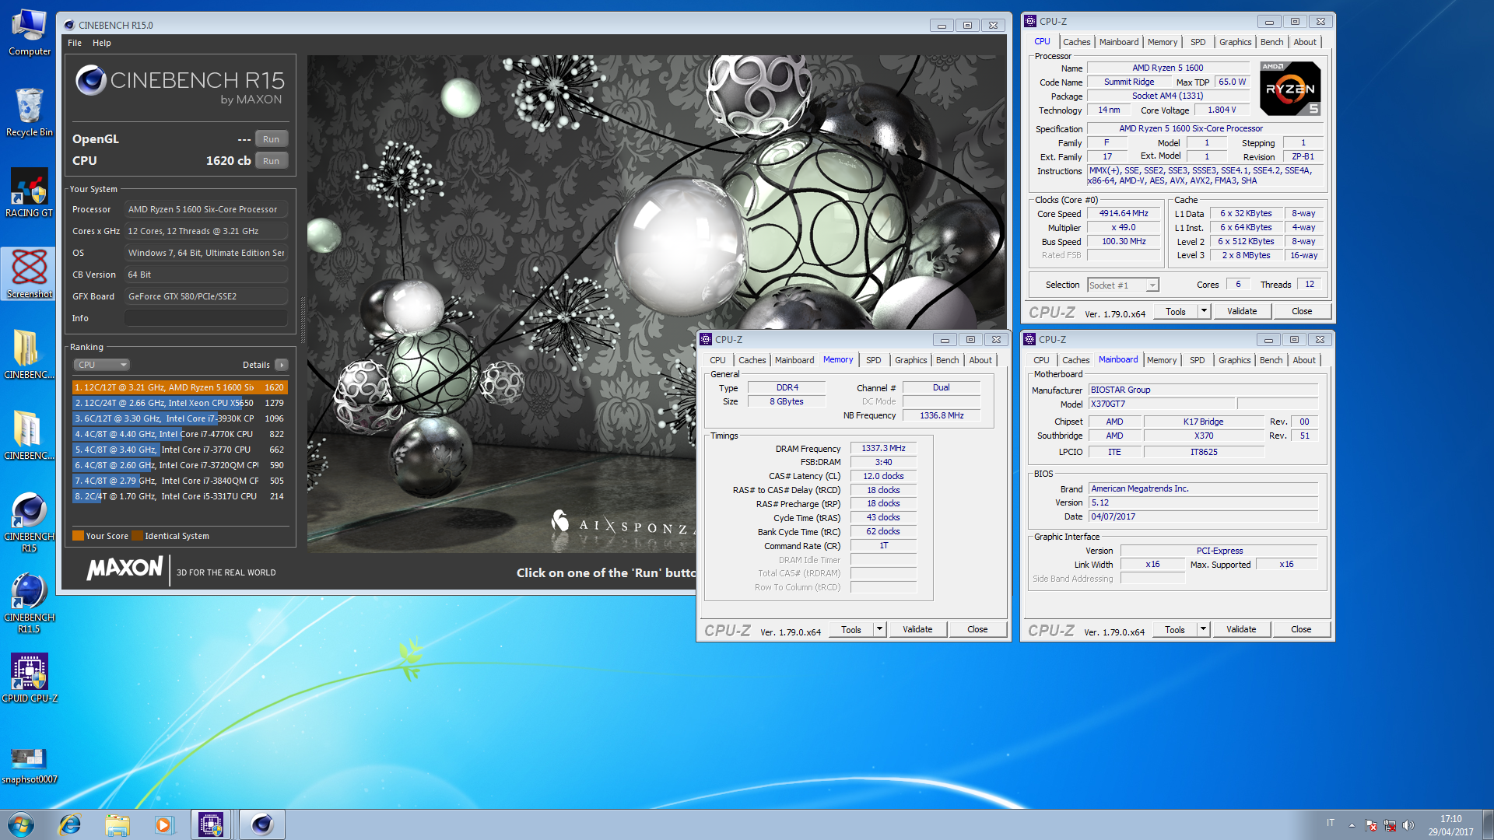Run the OpenGL benchmark
This screenshot has height=840, width=1494.
point(271,139)
